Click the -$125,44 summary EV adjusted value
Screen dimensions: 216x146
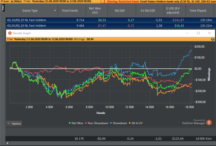177,139
